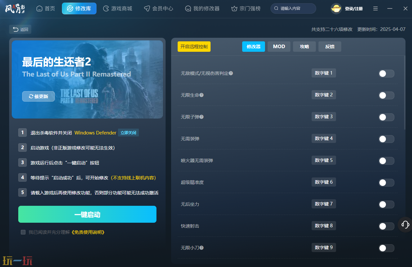Click 登录/注册 link
The width and height of the screenshot is (412, 267).
(354, 8)
